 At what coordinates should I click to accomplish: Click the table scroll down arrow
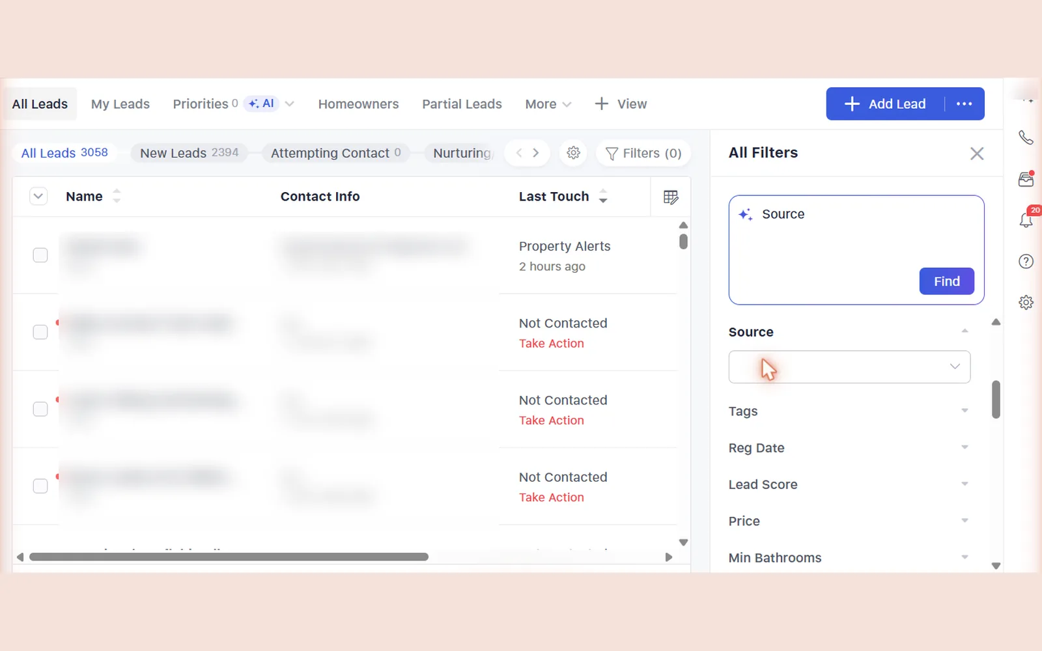pyautogui.click(x=683, y=542)
